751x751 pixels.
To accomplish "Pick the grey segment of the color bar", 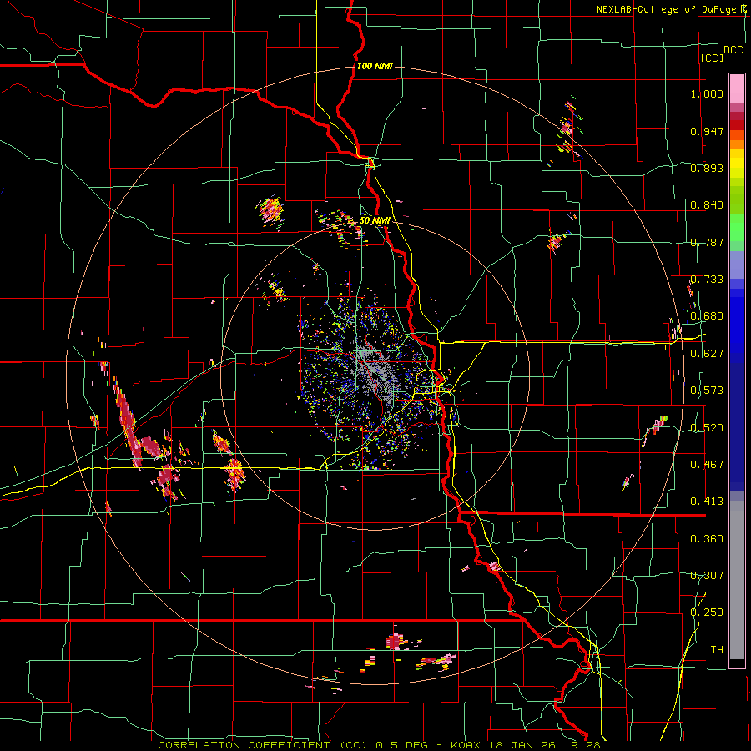I will click(x=737, y=580).
